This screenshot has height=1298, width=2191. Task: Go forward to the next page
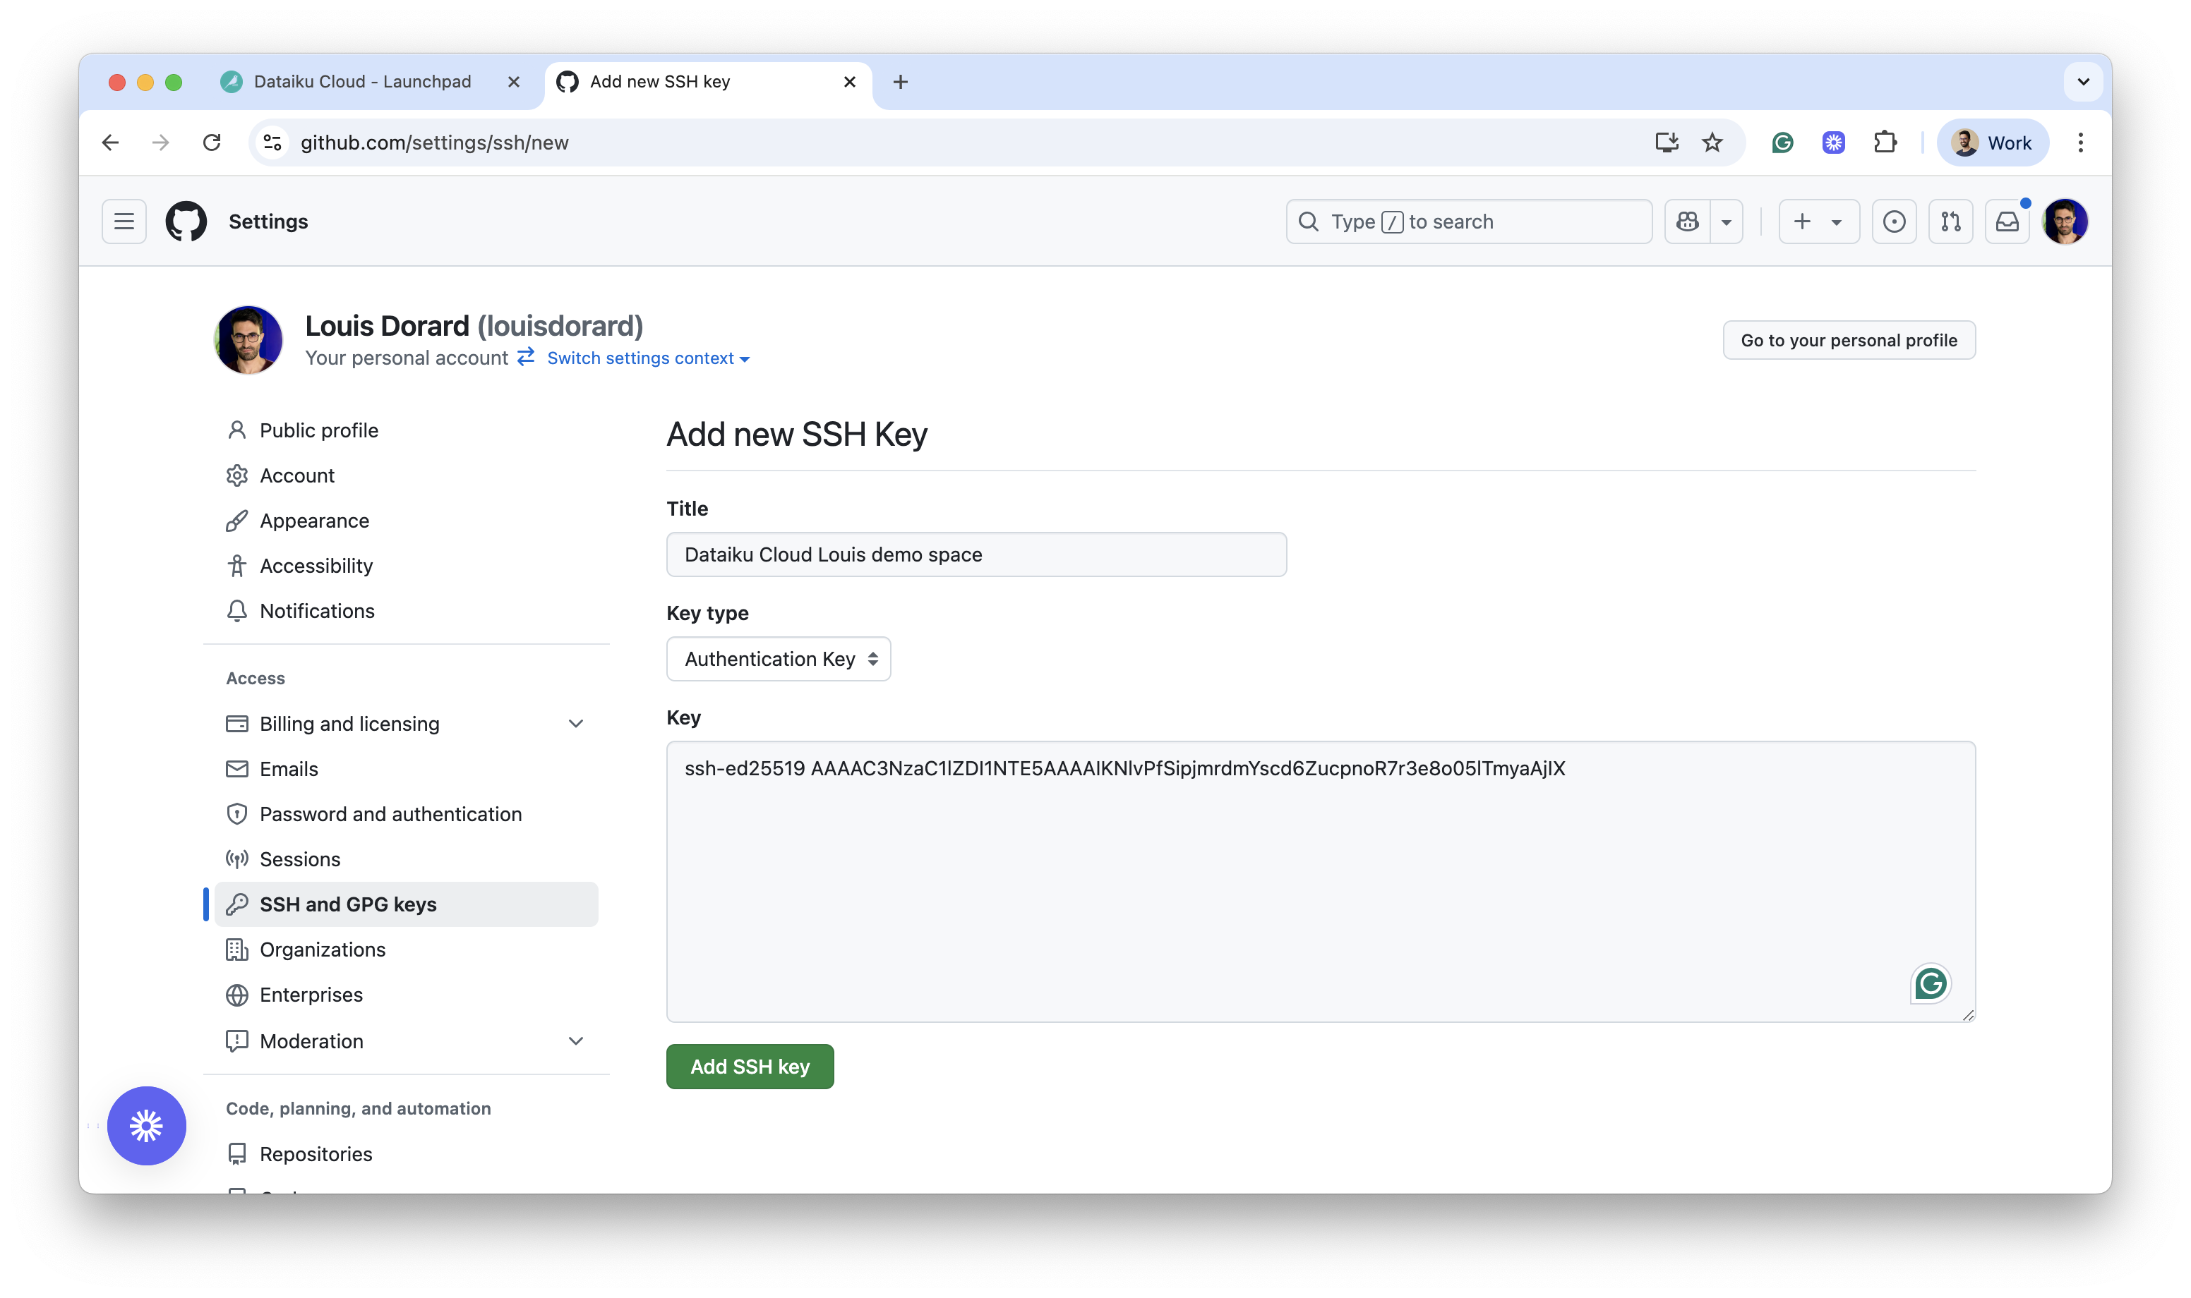click(161, 142)
